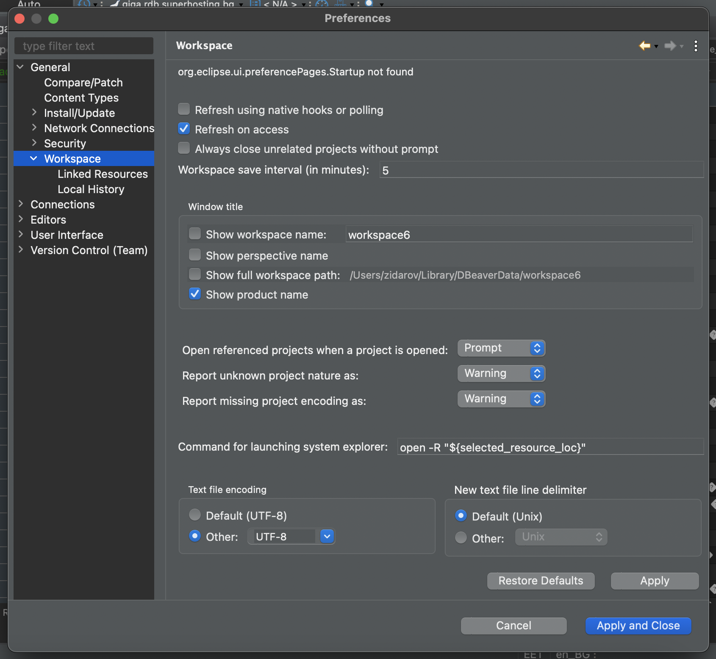Collapse the Workspace tree node
Image resolution: width=716 pixels, height=659 pixels.
click(x=34, y=158)
